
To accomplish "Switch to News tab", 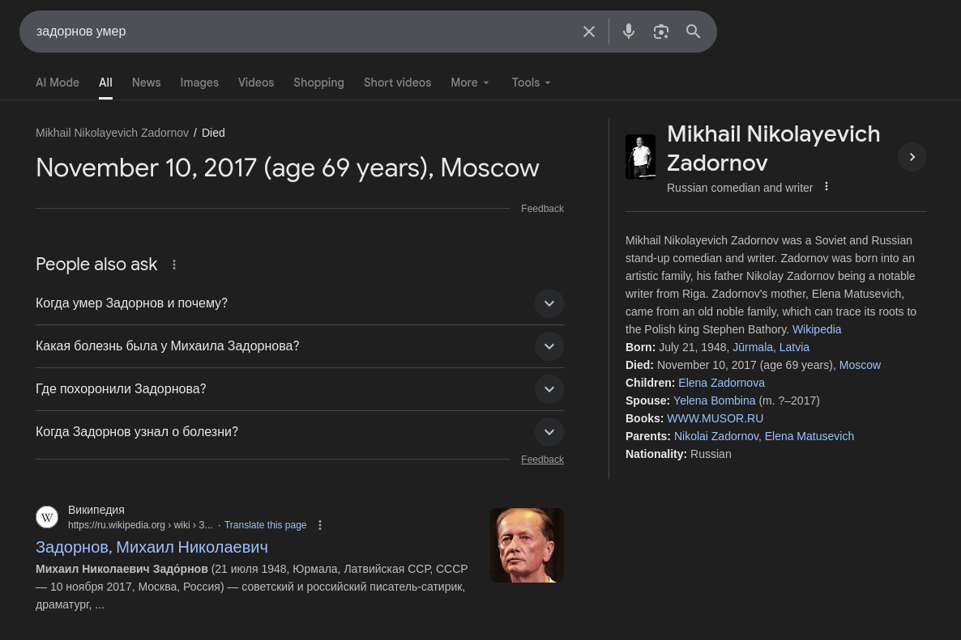I will coord(146,83).
